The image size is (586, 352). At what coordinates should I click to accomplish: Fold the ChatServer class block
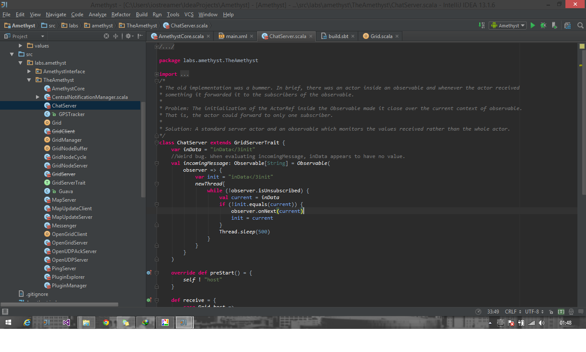click(x=157, y=143)
